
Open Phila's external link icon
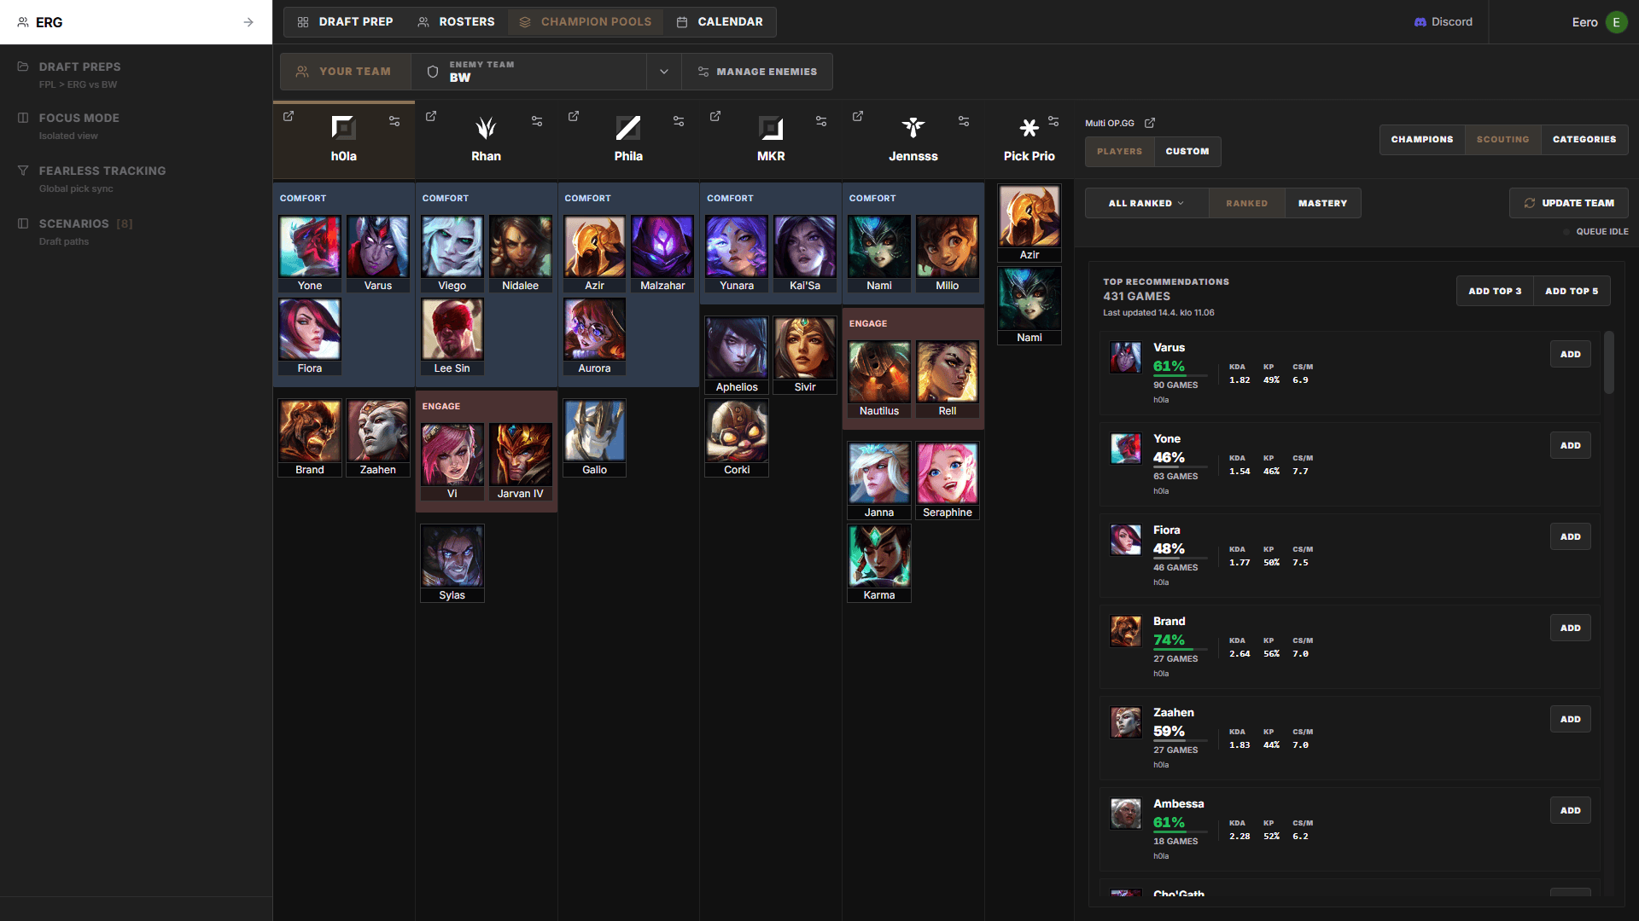(x=574, y=117)
